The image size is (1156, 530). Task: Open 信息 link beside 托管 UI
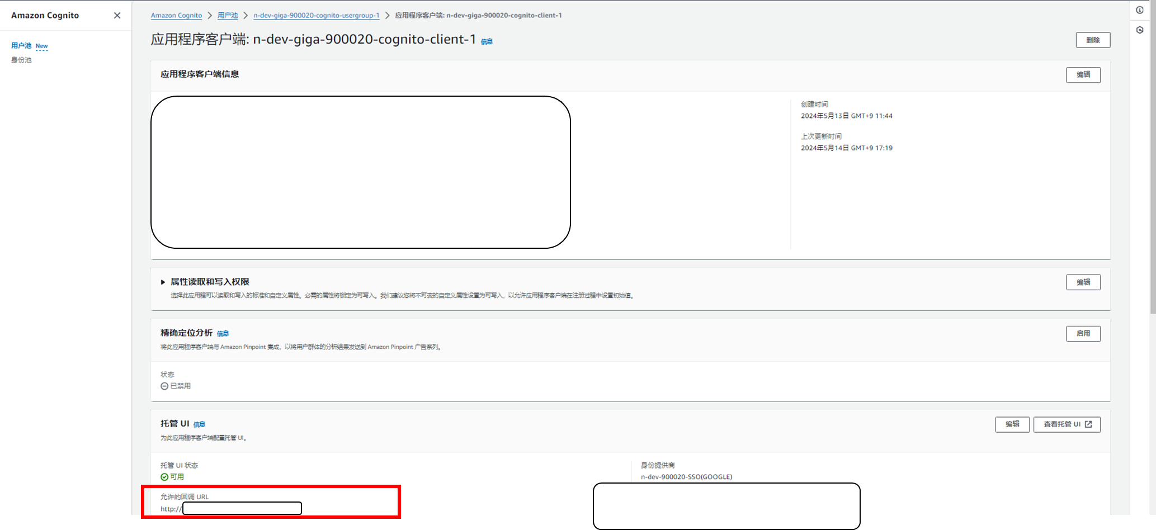coord(199,424)
